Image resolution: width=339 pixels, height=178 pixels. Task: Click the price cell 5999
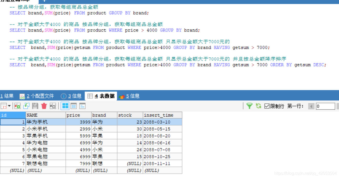point(79,136)
